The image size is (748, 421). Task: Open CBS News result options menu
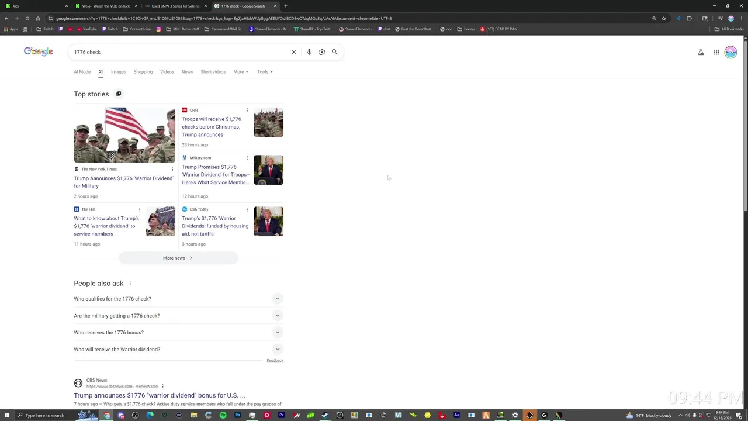point(162,387)
